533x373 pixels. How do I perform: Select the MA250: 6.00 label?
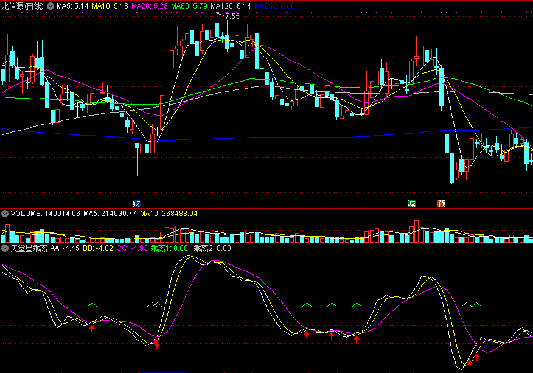point(274,6)
